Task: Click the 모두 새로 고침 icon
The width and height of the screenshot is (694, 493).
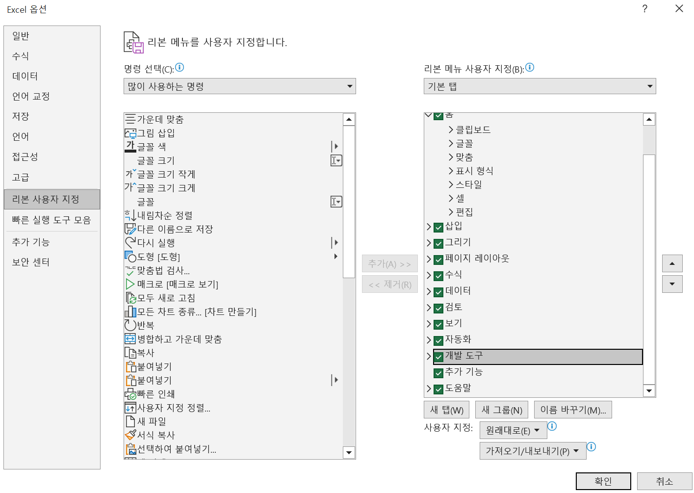Action: [x=131, y=298]
